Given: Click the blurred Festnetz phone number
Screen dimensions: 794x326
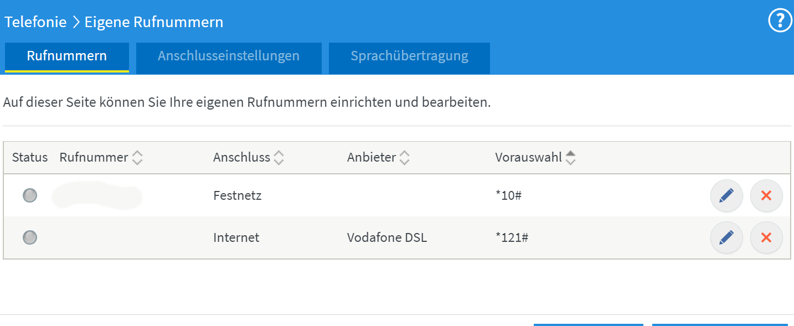Looking at the screenshot, I should point(97,195).
